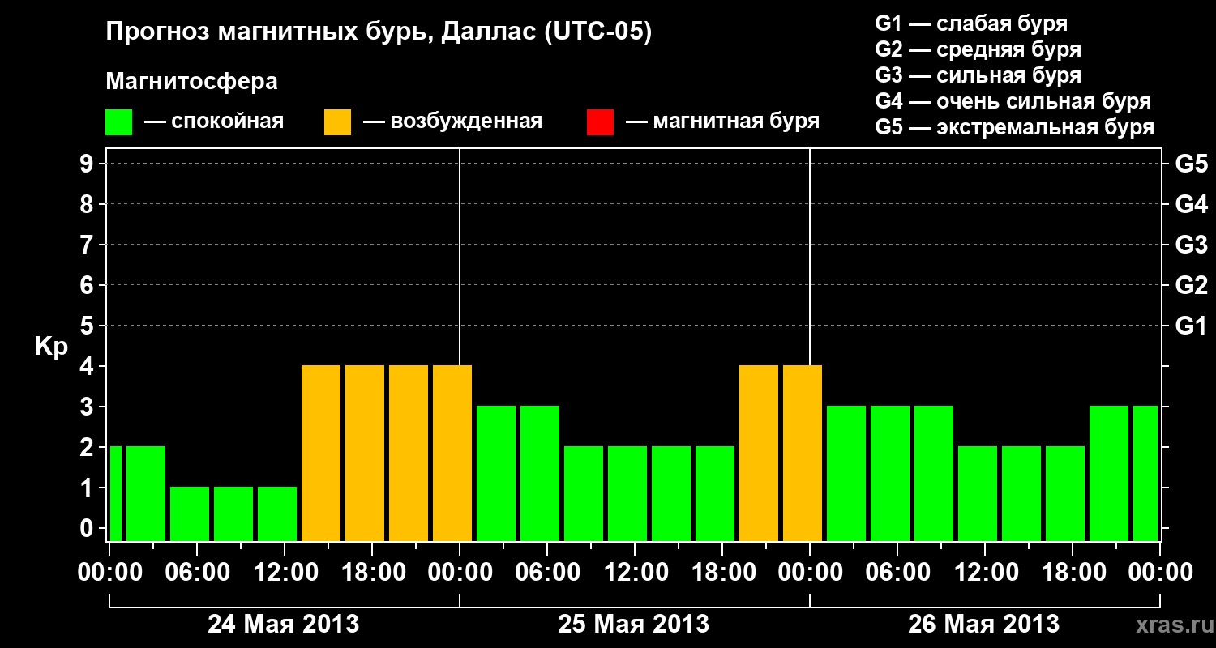Click the '06:00' time label for 25 Мая

547,573
